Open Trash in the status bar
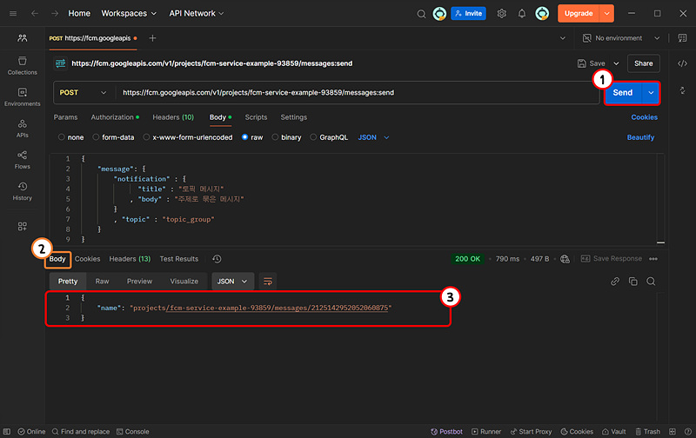 tap(647, 432)
